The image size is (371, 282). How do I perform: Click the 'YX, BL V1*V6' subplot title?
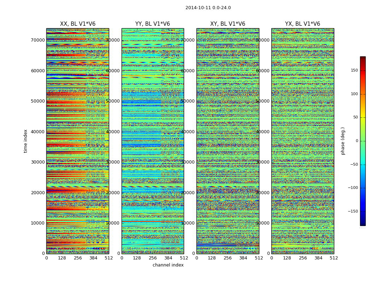pos(302,24)
